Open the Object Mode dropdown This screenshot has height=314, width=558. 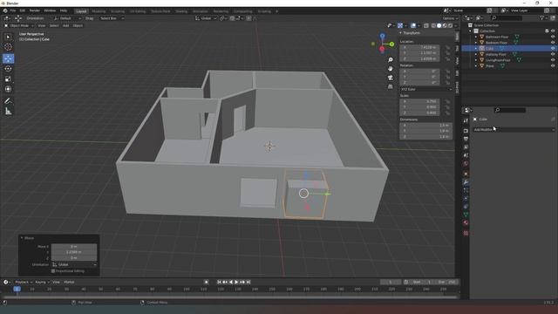pos(19,25)
